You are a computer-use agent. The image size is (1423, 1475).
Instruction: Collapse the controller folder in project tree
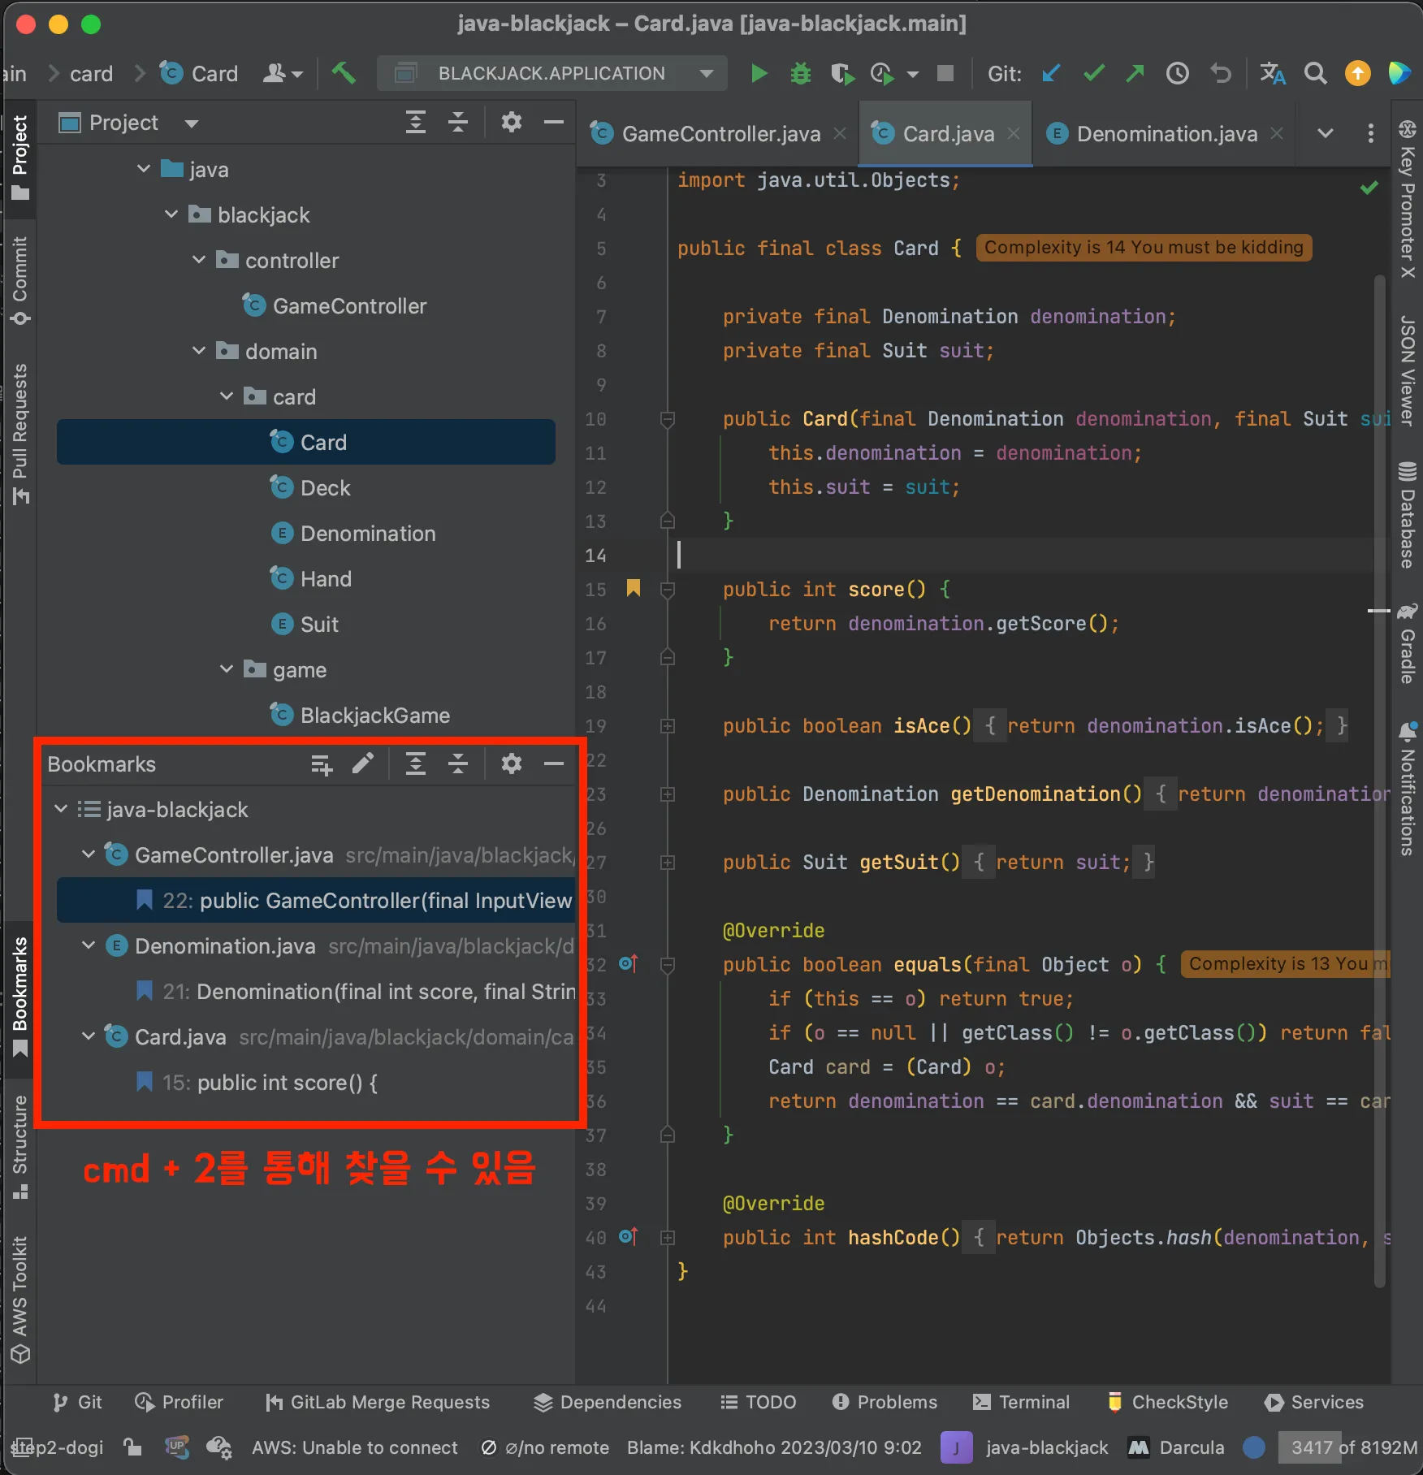click(199, 260)
